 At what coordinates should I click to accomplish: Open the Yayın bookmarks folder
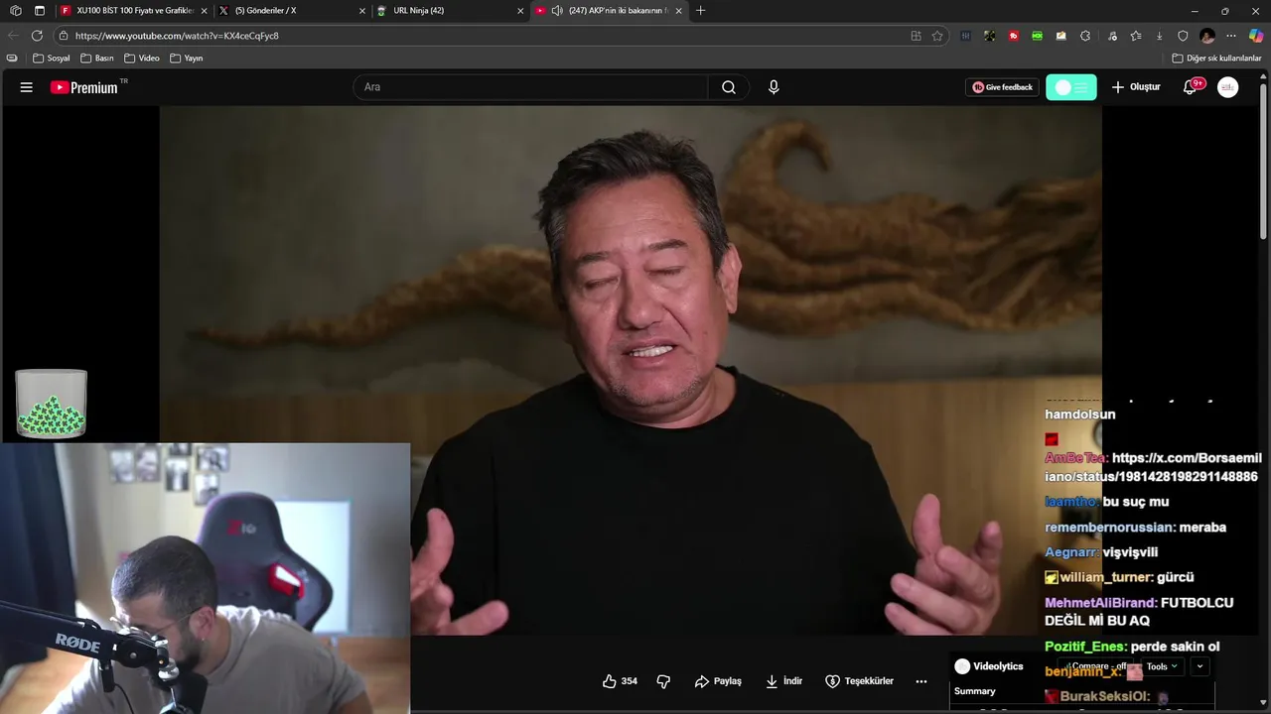pyautogui.click(x=187, y=59)
